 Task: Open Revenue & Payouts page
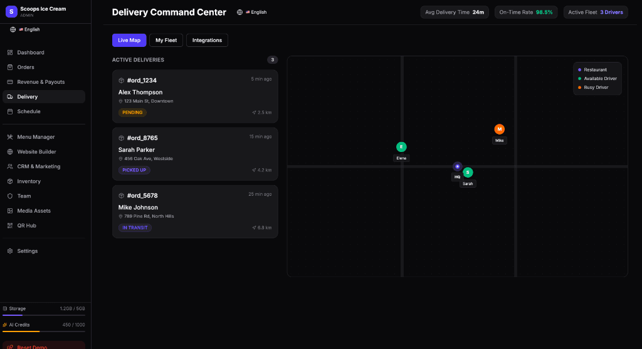coord(41,82)
